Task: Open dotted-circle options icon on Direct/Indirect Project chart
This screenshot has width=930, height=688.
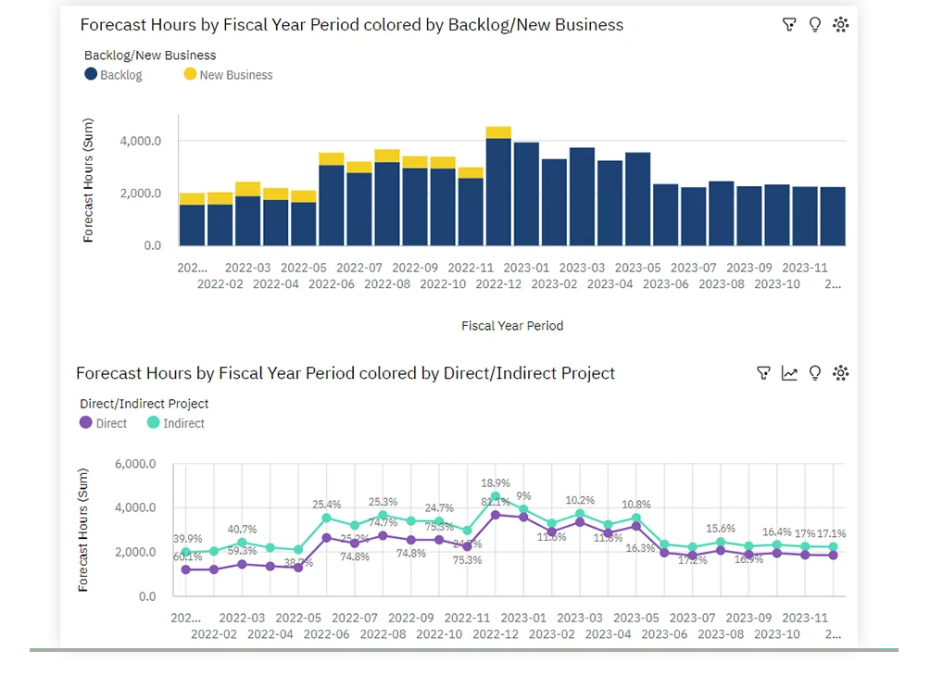Action: tap(841, 373)
